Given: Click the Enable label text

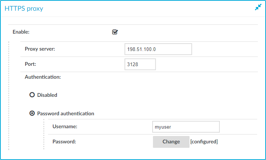Looking at the screenshot, I should tap(21, 32).
